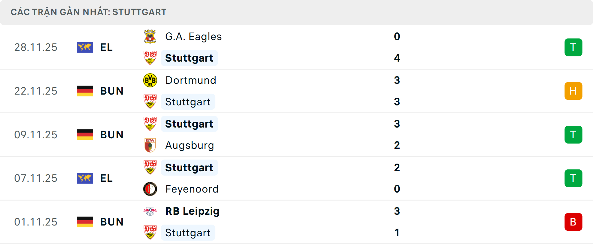593x244 pixels.
Task: Expand the Stuttgart vs Augsburg match row
Action: pyautogui.click(x=309, y=135)
